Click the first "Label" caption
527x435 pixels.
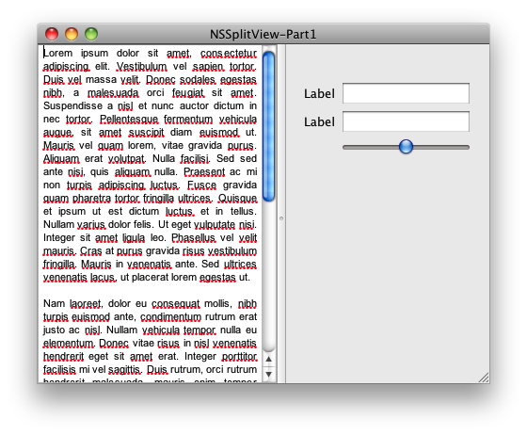point(319,93)
